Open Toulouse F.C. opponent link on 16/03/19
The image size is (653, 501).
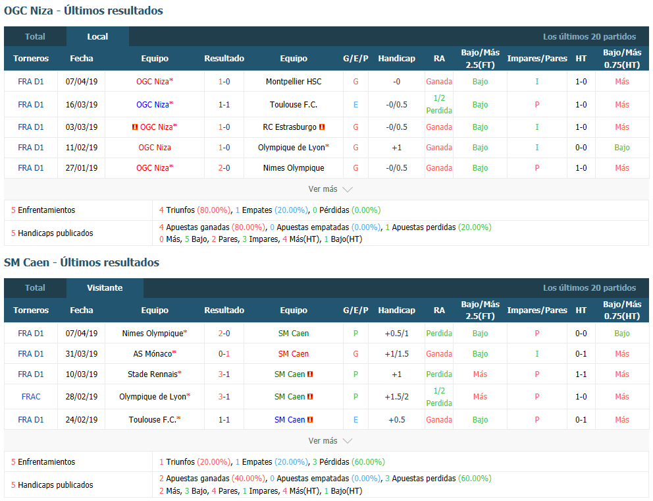(294, 105)
